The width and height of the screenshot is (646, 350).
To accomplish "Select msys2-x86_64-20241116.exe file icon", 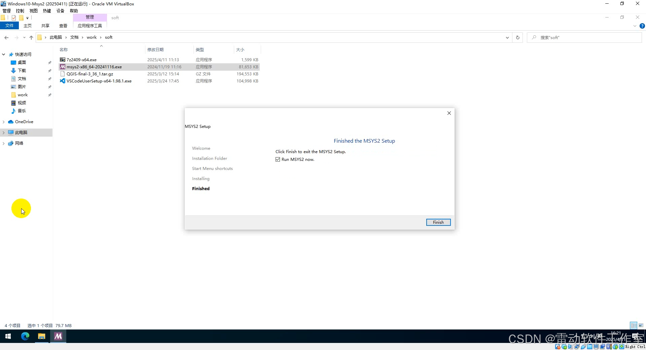I will tap(62, 67).
